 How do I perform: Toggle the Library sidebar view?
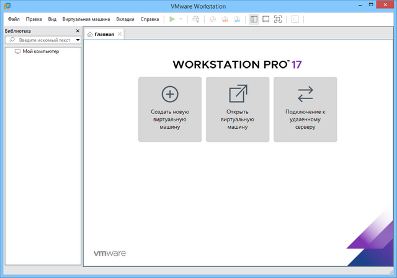(254, 19)
